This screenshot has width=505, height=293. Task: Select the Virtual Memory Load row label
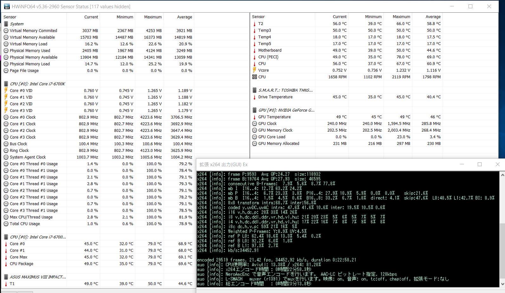pos(29,44)
